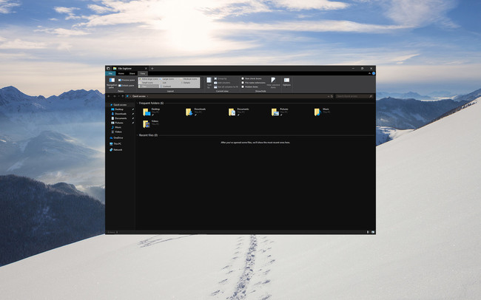Toggle the Hidden items checkbox
Image resolution: width=481 pixels, height=300 pixels.
tap(243, 86)
